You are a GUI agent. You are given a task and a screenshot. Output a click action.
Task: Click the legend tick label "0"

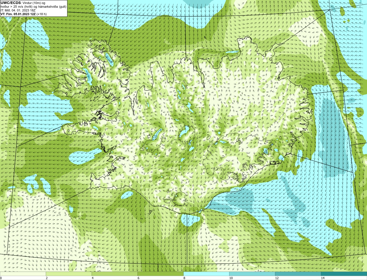[1, 278]
